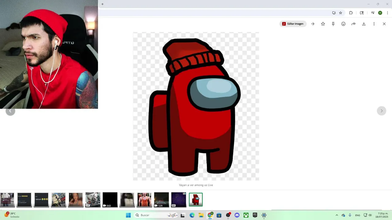Open Epic Games Launcher from the taskbar

255,215
